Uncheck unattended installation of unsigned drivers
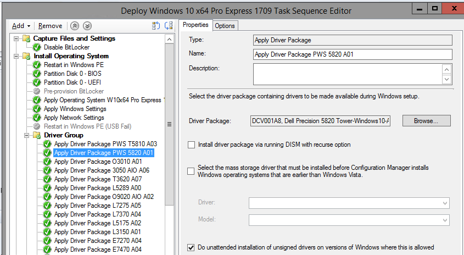464x255 pixels. 191,247
